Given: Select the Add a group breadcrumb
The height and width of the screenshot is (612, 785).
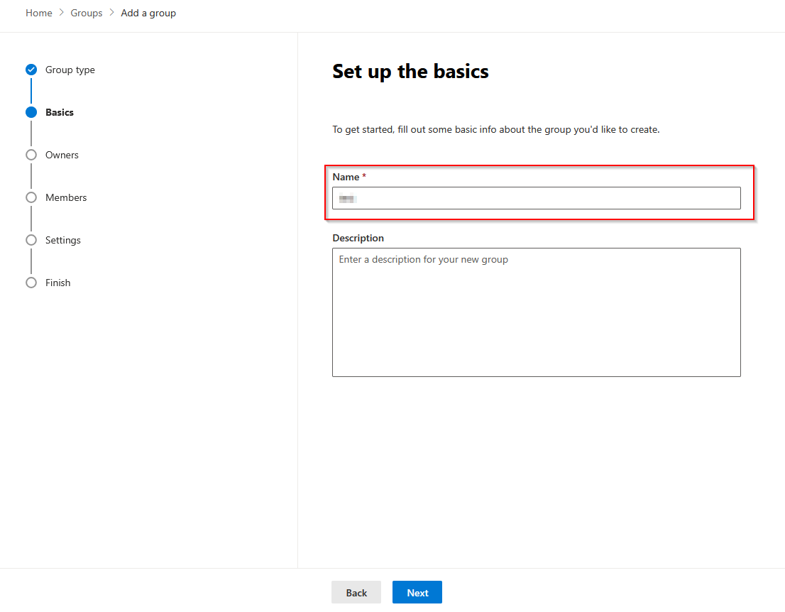Looking at the screenshot, I should [148, 13].
